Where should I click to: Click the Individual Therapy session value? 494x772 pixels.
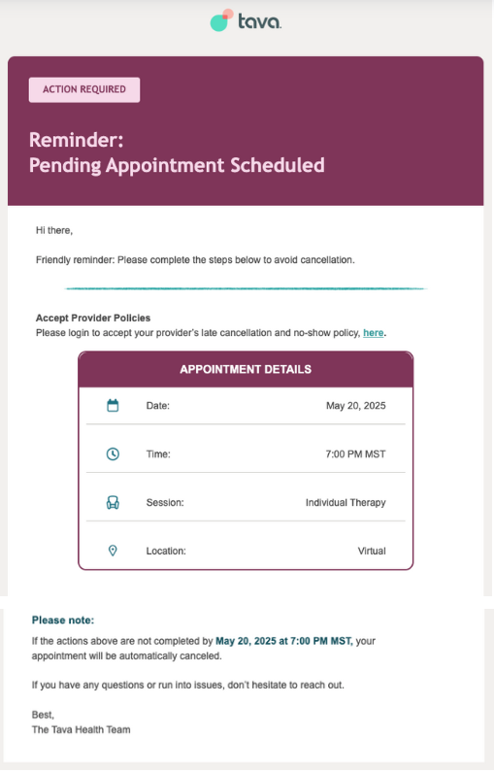pos(346,503)
